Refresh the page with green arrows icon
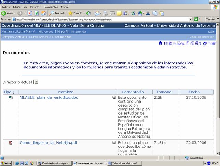Screen dimensions: 220x166 (x=37, y=13)
